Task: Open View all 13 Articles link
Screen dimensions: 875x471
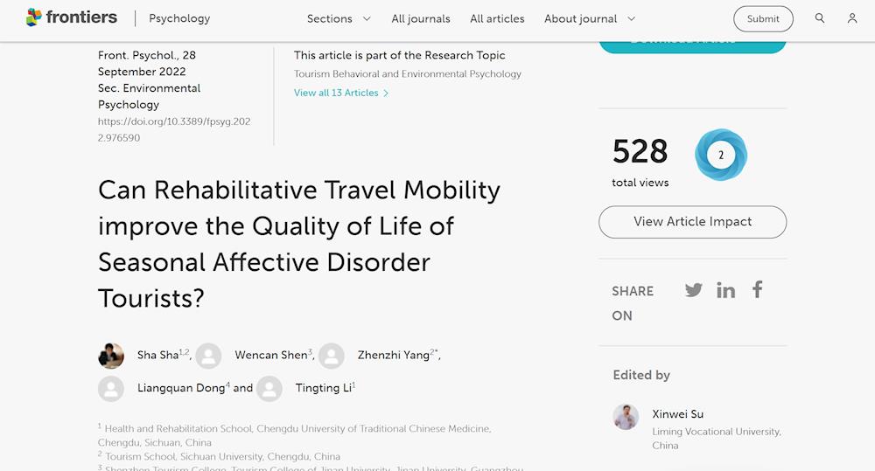Action: [x=341, y=93]
